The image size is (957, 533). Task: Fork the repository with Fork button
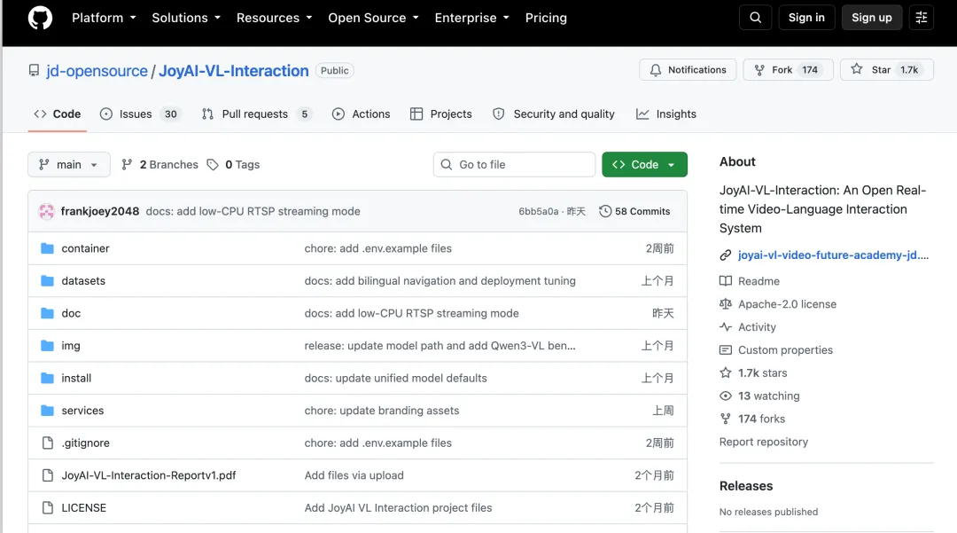[788, 69]
